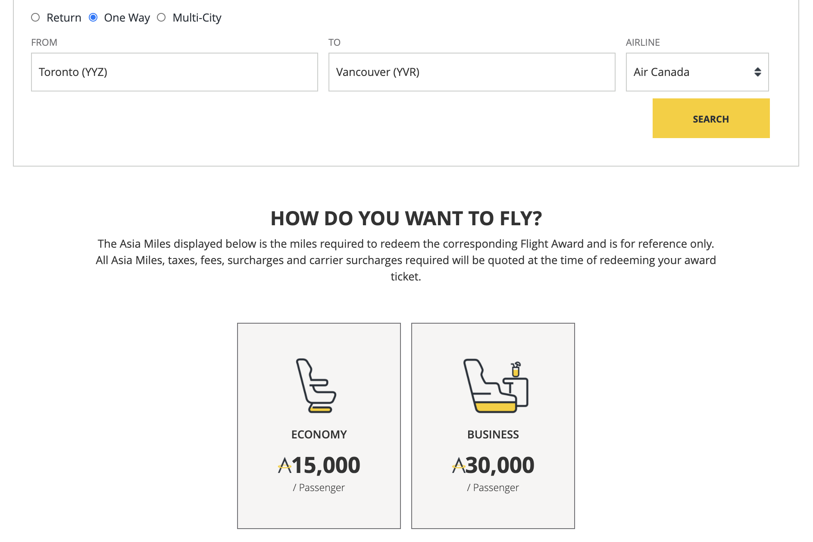Select the One Way radio button
Viewport: 813px width, 542px height.
tap(93, 17)
